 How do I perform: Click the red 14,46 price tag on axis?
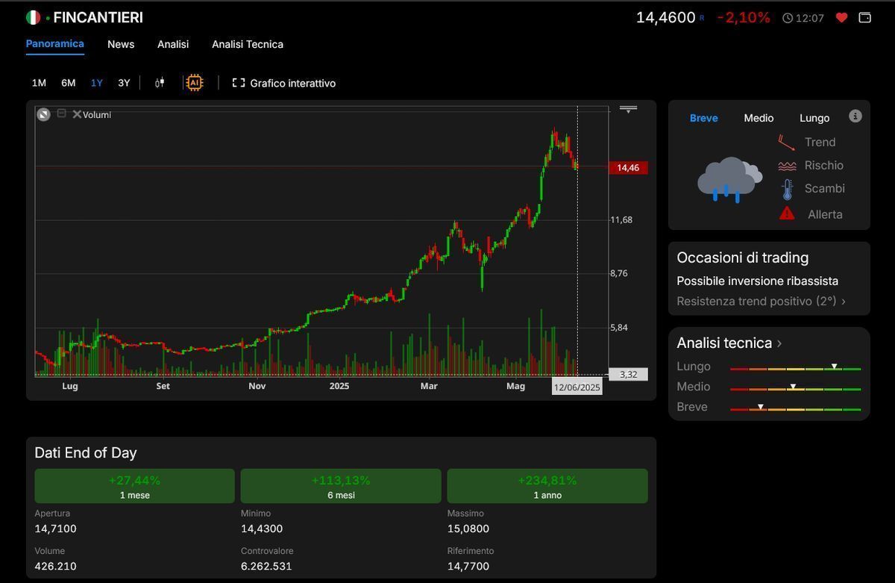tap(628, 168)
